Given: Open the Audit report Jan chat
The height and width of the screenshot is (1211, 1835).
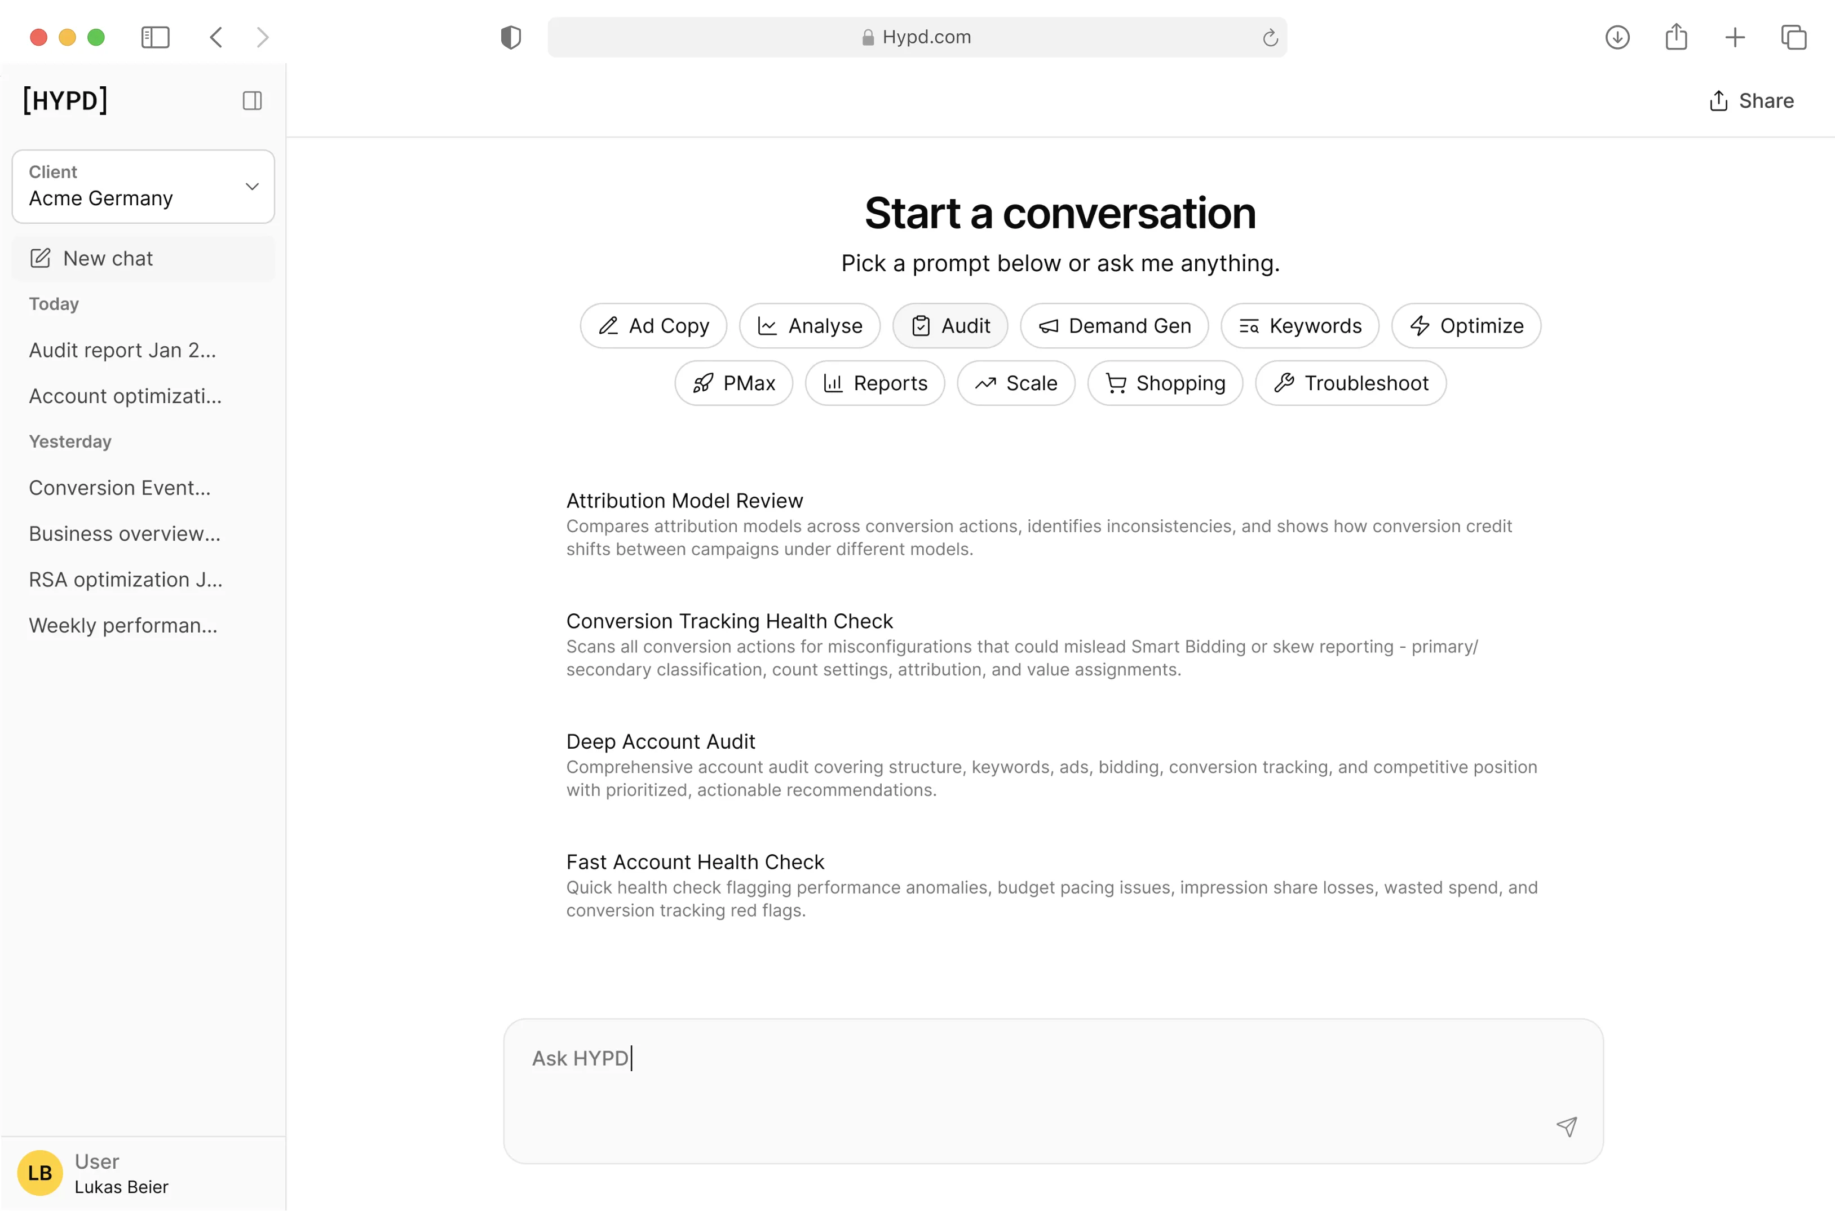Looking at the screenshot, I should (x=123, y=350).
